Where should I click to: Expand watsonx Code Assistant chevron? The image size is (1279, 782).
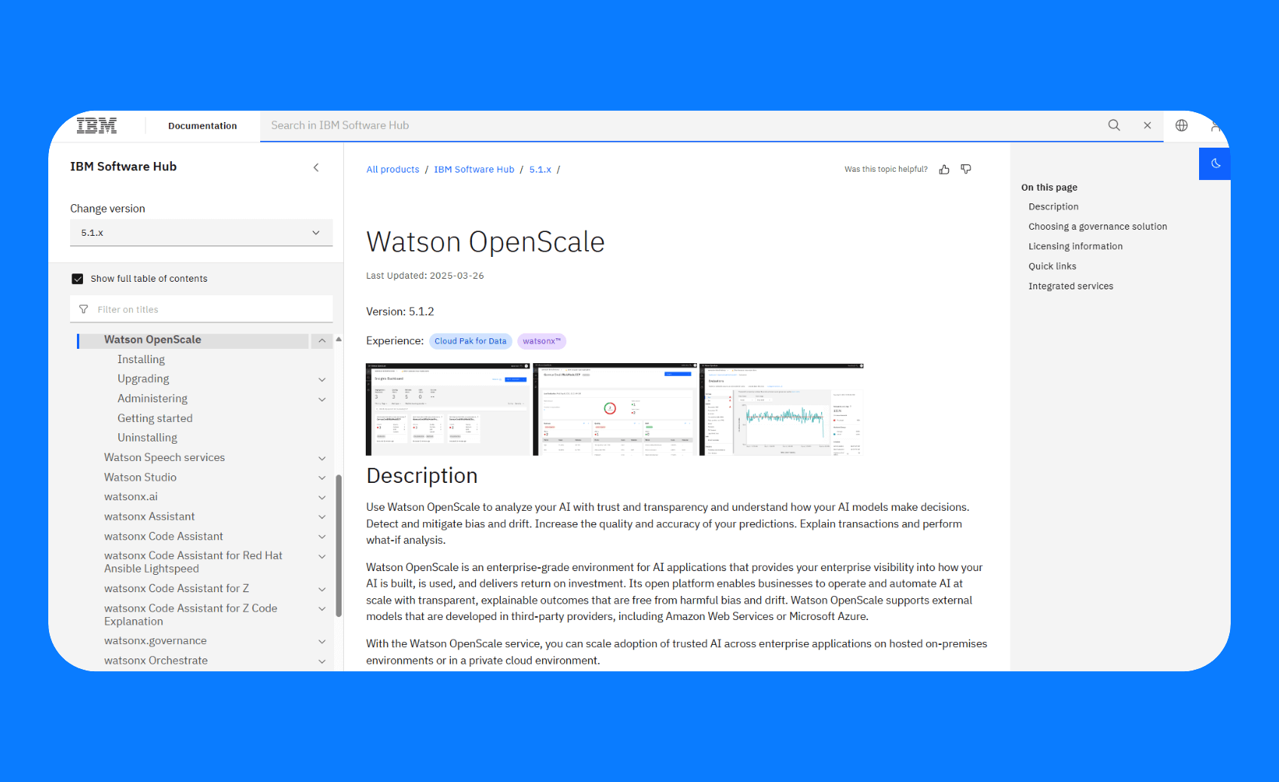pos(322,536)
